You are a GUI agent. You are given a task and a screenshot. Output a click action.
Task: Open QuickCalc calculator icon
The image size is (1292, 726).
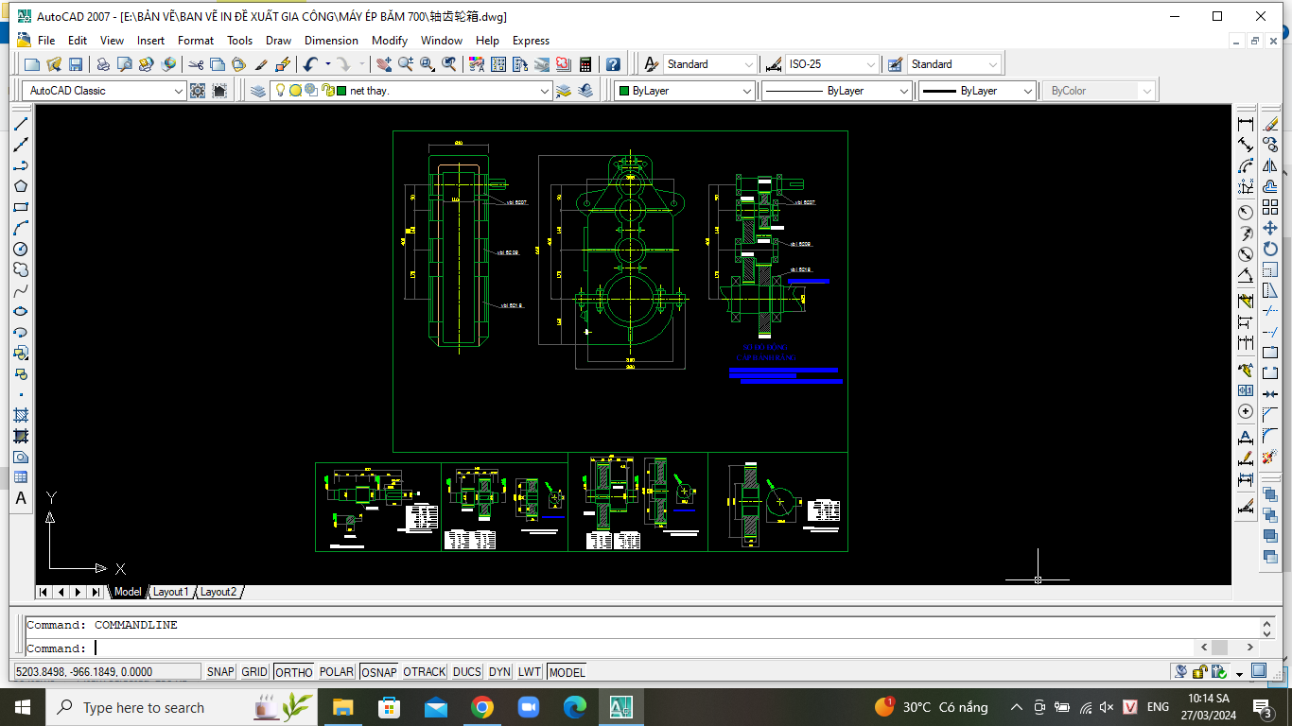click(x=585, y=64)
